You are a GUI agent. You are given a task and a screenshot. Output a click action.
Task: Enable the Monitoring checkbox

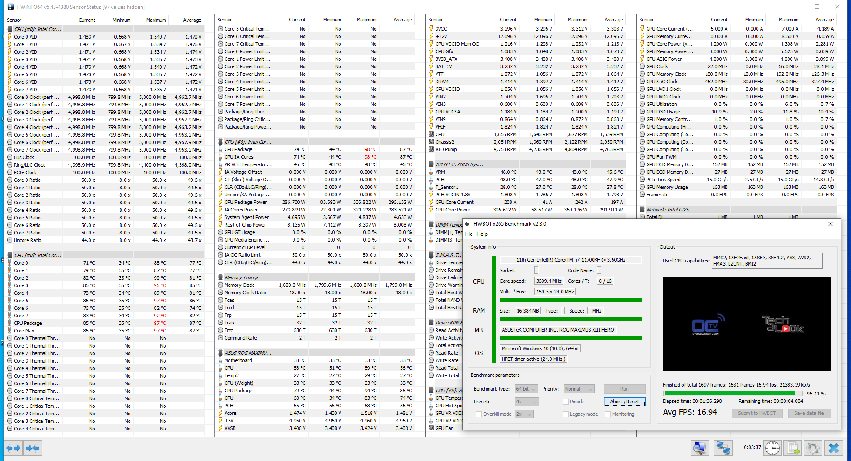click(608, 414)
